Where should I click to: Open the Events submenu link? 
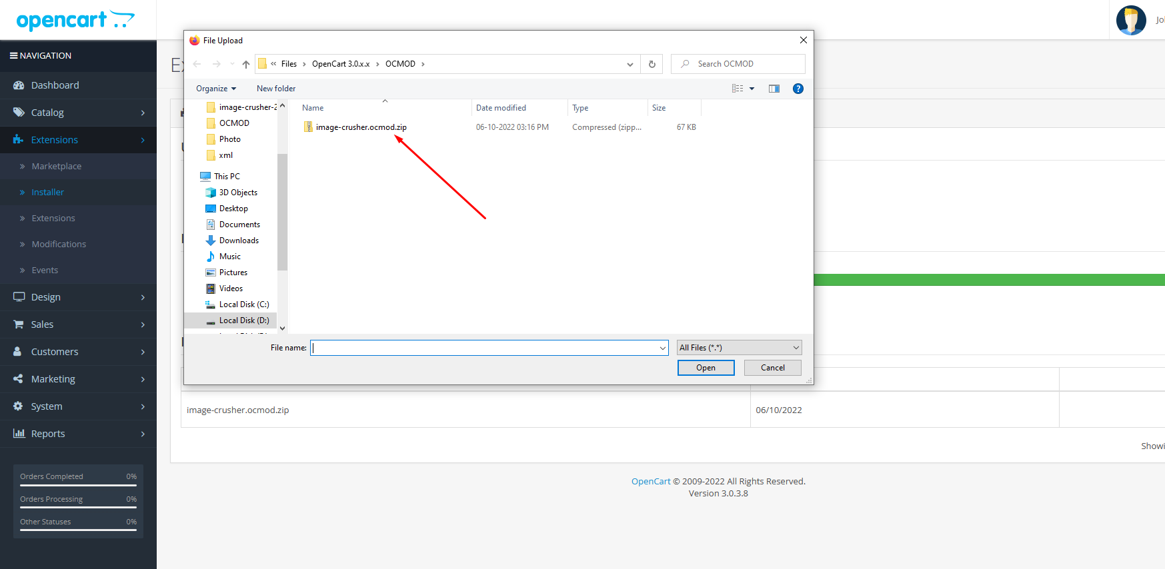(x=45, y=270)
